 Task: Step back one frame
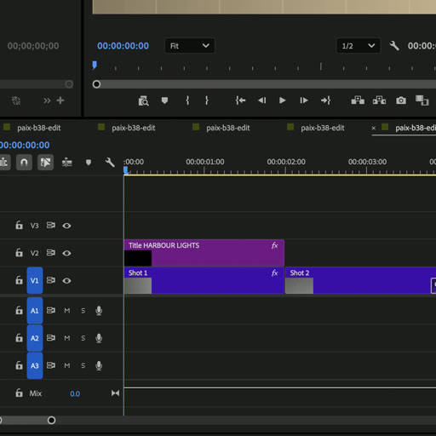[x=262, y=100]
